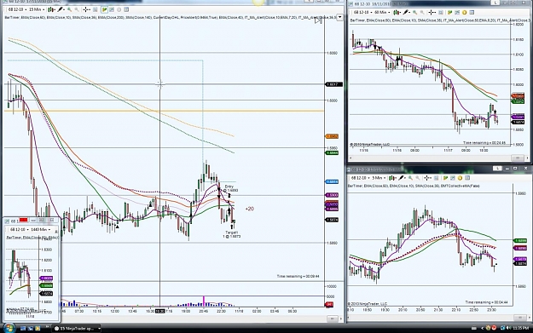
Task: Toggle Chart Trader in 5 Min chart
Action: pyautogui.click(x=445, y=177)
